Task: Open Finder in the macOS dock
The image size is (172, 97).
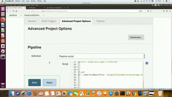Action: [x=12, y=93]
